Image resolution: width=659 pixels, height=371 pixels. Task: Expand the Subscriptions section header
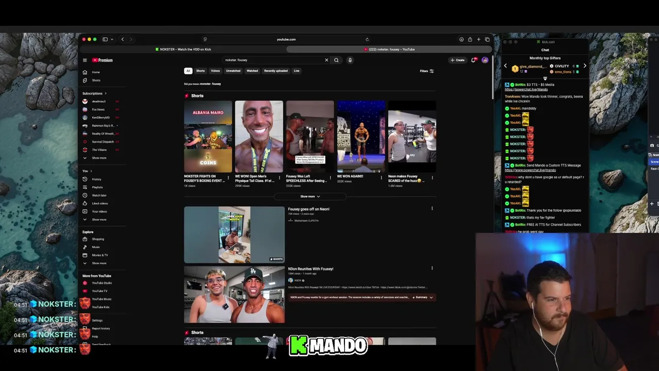pyautogui.click(x=94, y=94)
